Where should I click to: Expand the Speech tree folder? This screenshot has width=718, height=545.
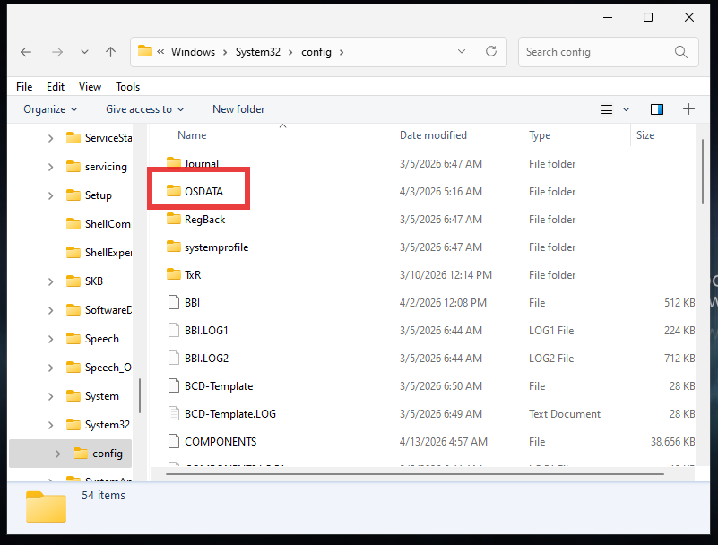click(51, 340)
